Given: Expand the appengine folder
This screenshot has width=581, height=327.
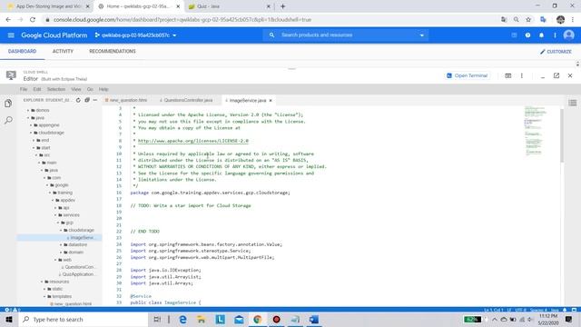Looking at the screenshot, I should pyautogui.click(x=46, y=125).
